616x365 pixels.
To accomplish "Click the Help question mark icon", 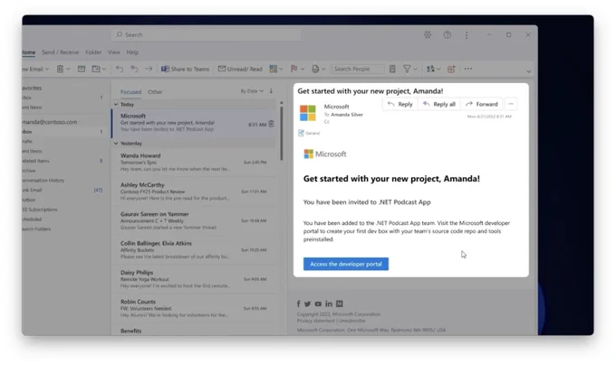I will 448,35.
